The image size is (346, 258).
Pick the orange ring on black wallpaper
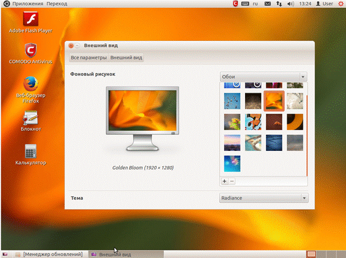[x=295, y=122]
